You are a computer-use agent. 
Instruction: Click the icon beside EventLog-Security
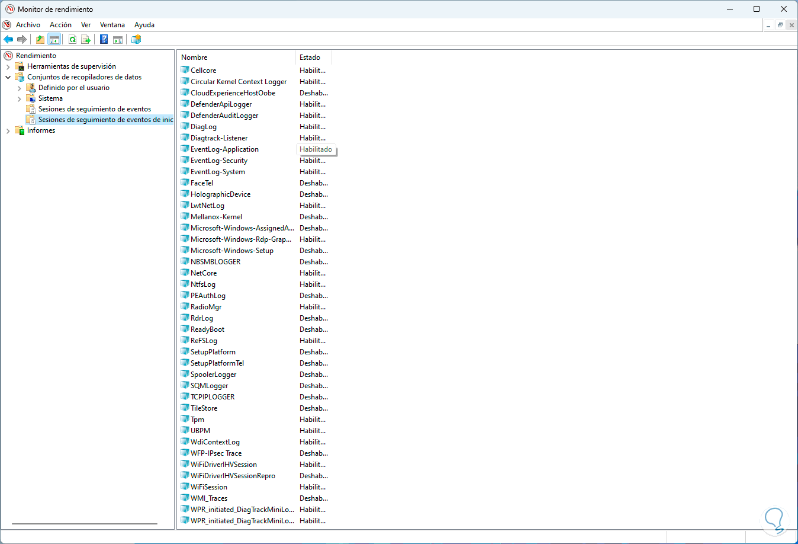[185, 161]
